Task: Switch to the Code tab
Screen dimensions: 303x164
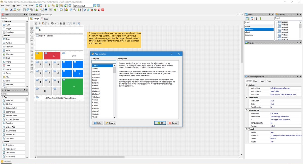Action: pos(46,19)
